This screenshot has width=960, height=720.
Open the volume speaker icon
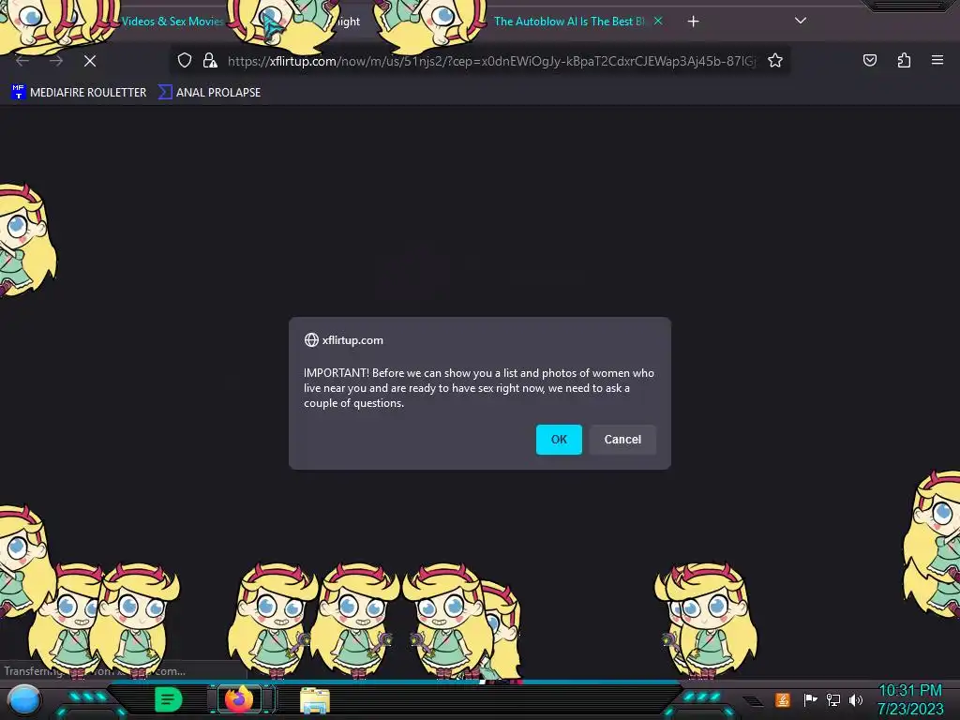[x=855, y=699]
